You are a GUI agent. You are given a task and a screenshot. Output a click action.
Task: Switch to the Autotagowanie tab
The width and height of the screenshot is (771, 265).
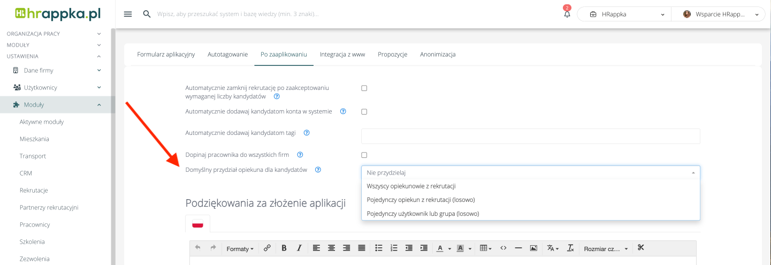tap(227, 54)
